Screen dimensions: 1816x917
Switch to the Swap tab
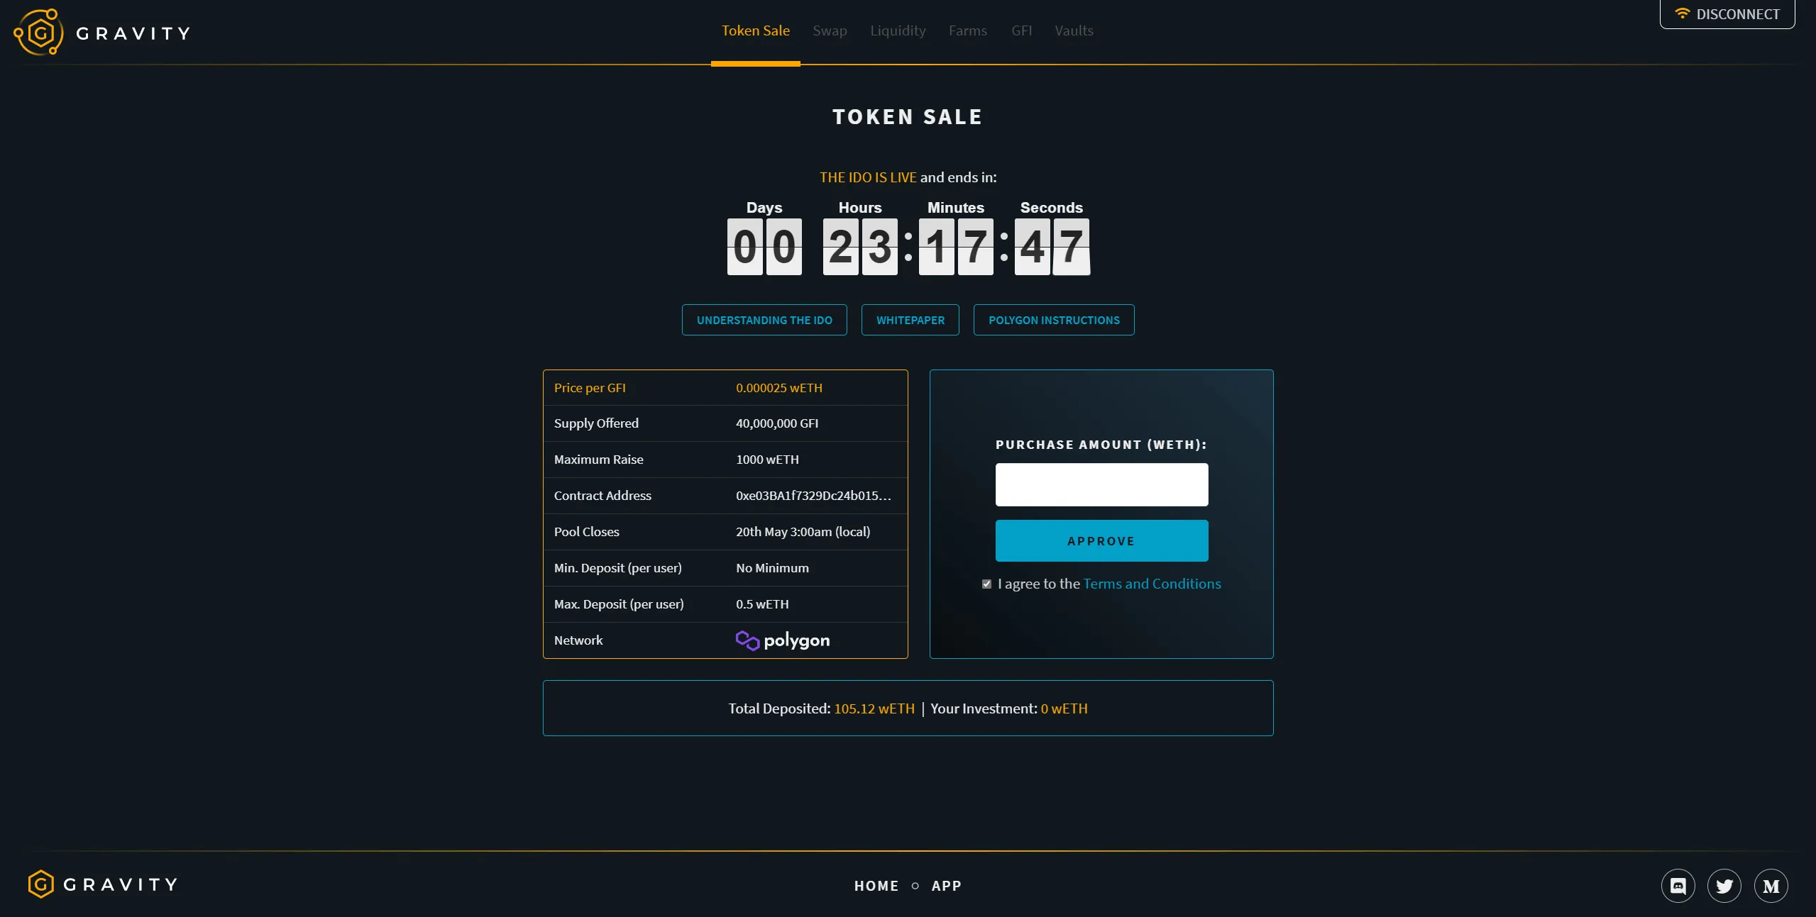[x=830, y=30]
